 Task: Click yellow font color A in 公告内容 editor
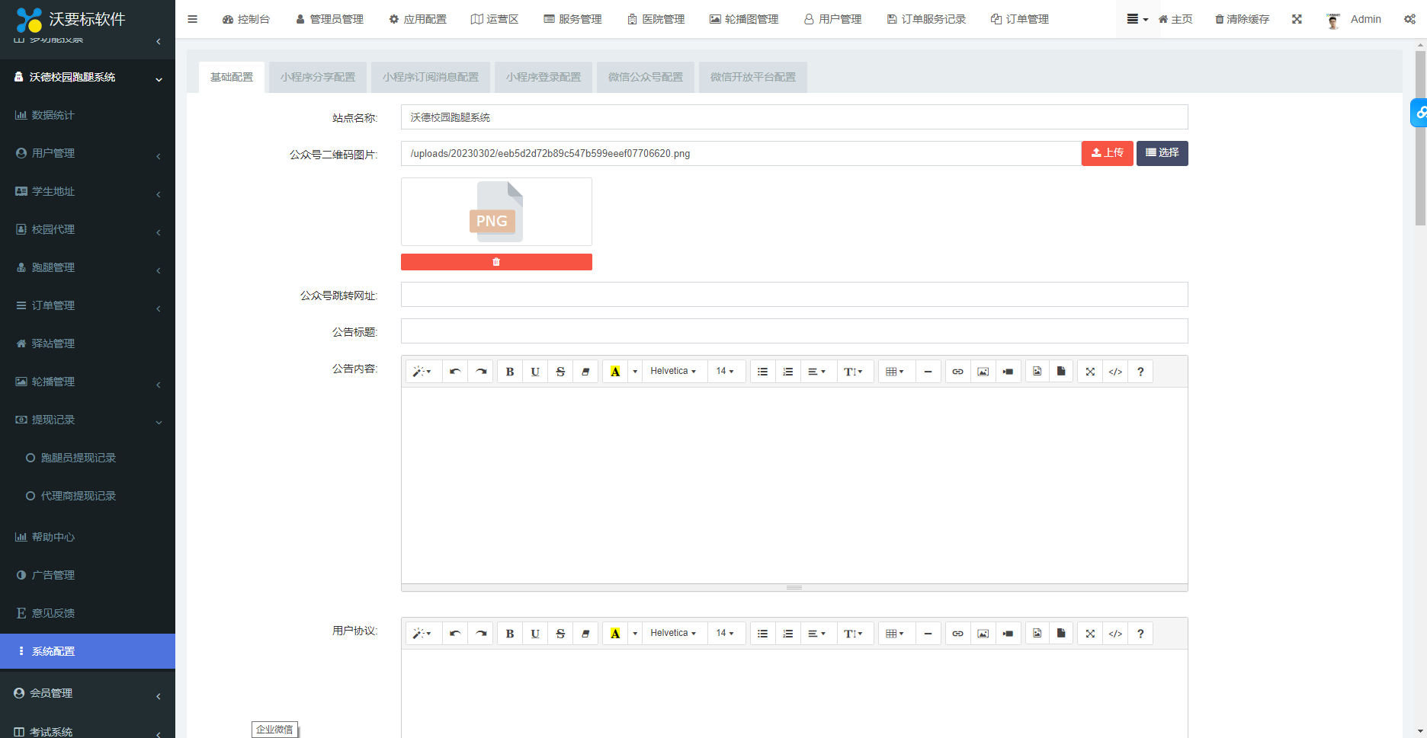click(x=615, y=372)
